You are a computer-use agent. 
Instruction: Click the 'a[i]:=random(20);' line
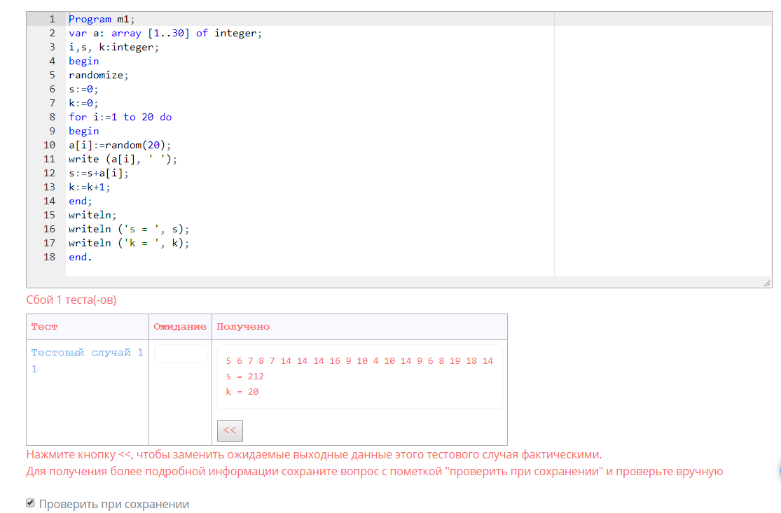click(120, 145)
